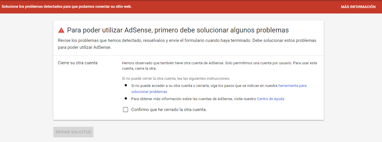This screenshot has width=382, height=142.
Task: Visit the 'Centro de Ayuda' link
Action: coord(271,99)
